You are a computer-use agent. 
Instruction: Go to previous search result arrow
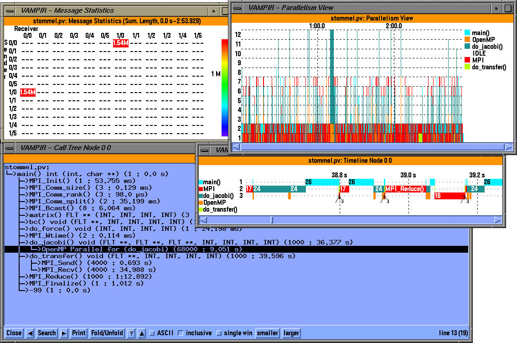point(30,333)
